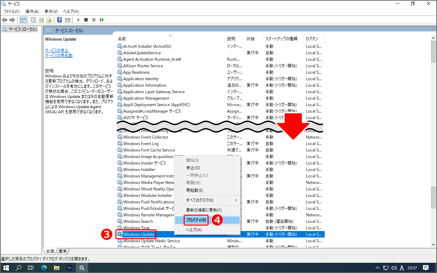Sort by 状態 column header

tap(254, 39)
